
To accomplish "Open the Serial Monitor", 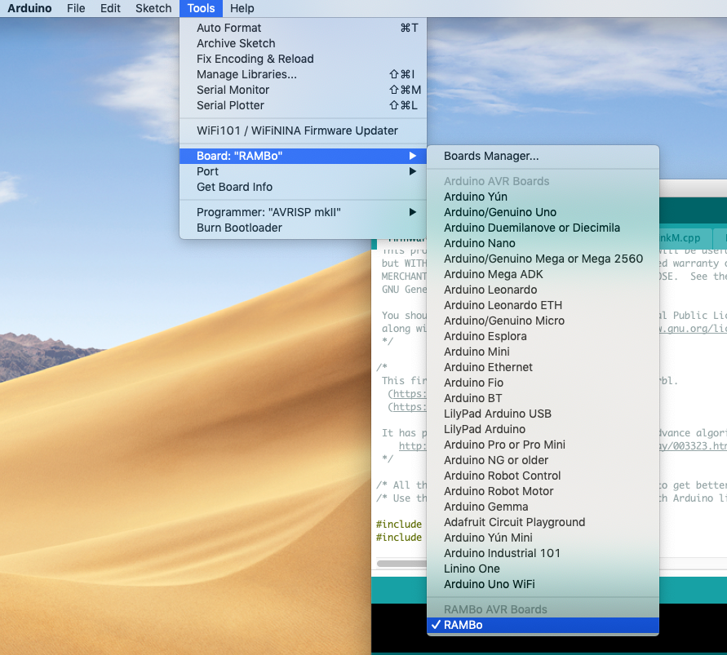I will 303,90.
